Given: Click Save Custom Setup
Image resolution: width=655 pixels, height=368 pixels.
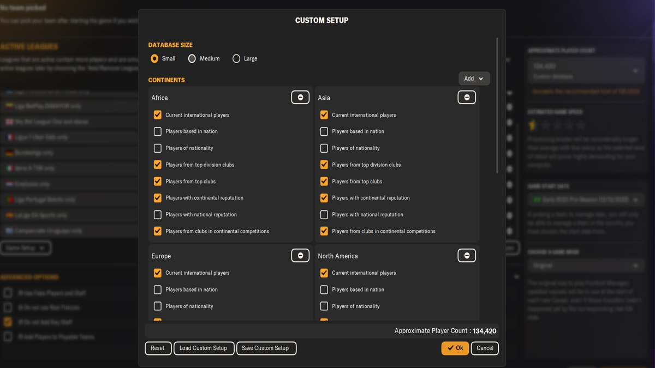Looking at the screenshot, I should point(266,348).
